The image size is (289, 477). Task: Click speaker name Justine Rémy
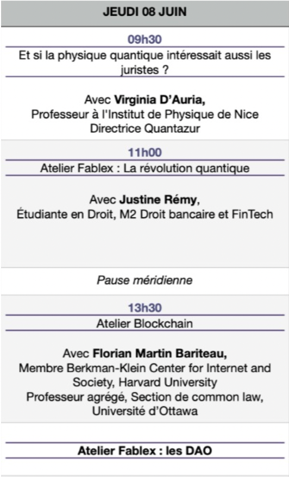point(158,199)
